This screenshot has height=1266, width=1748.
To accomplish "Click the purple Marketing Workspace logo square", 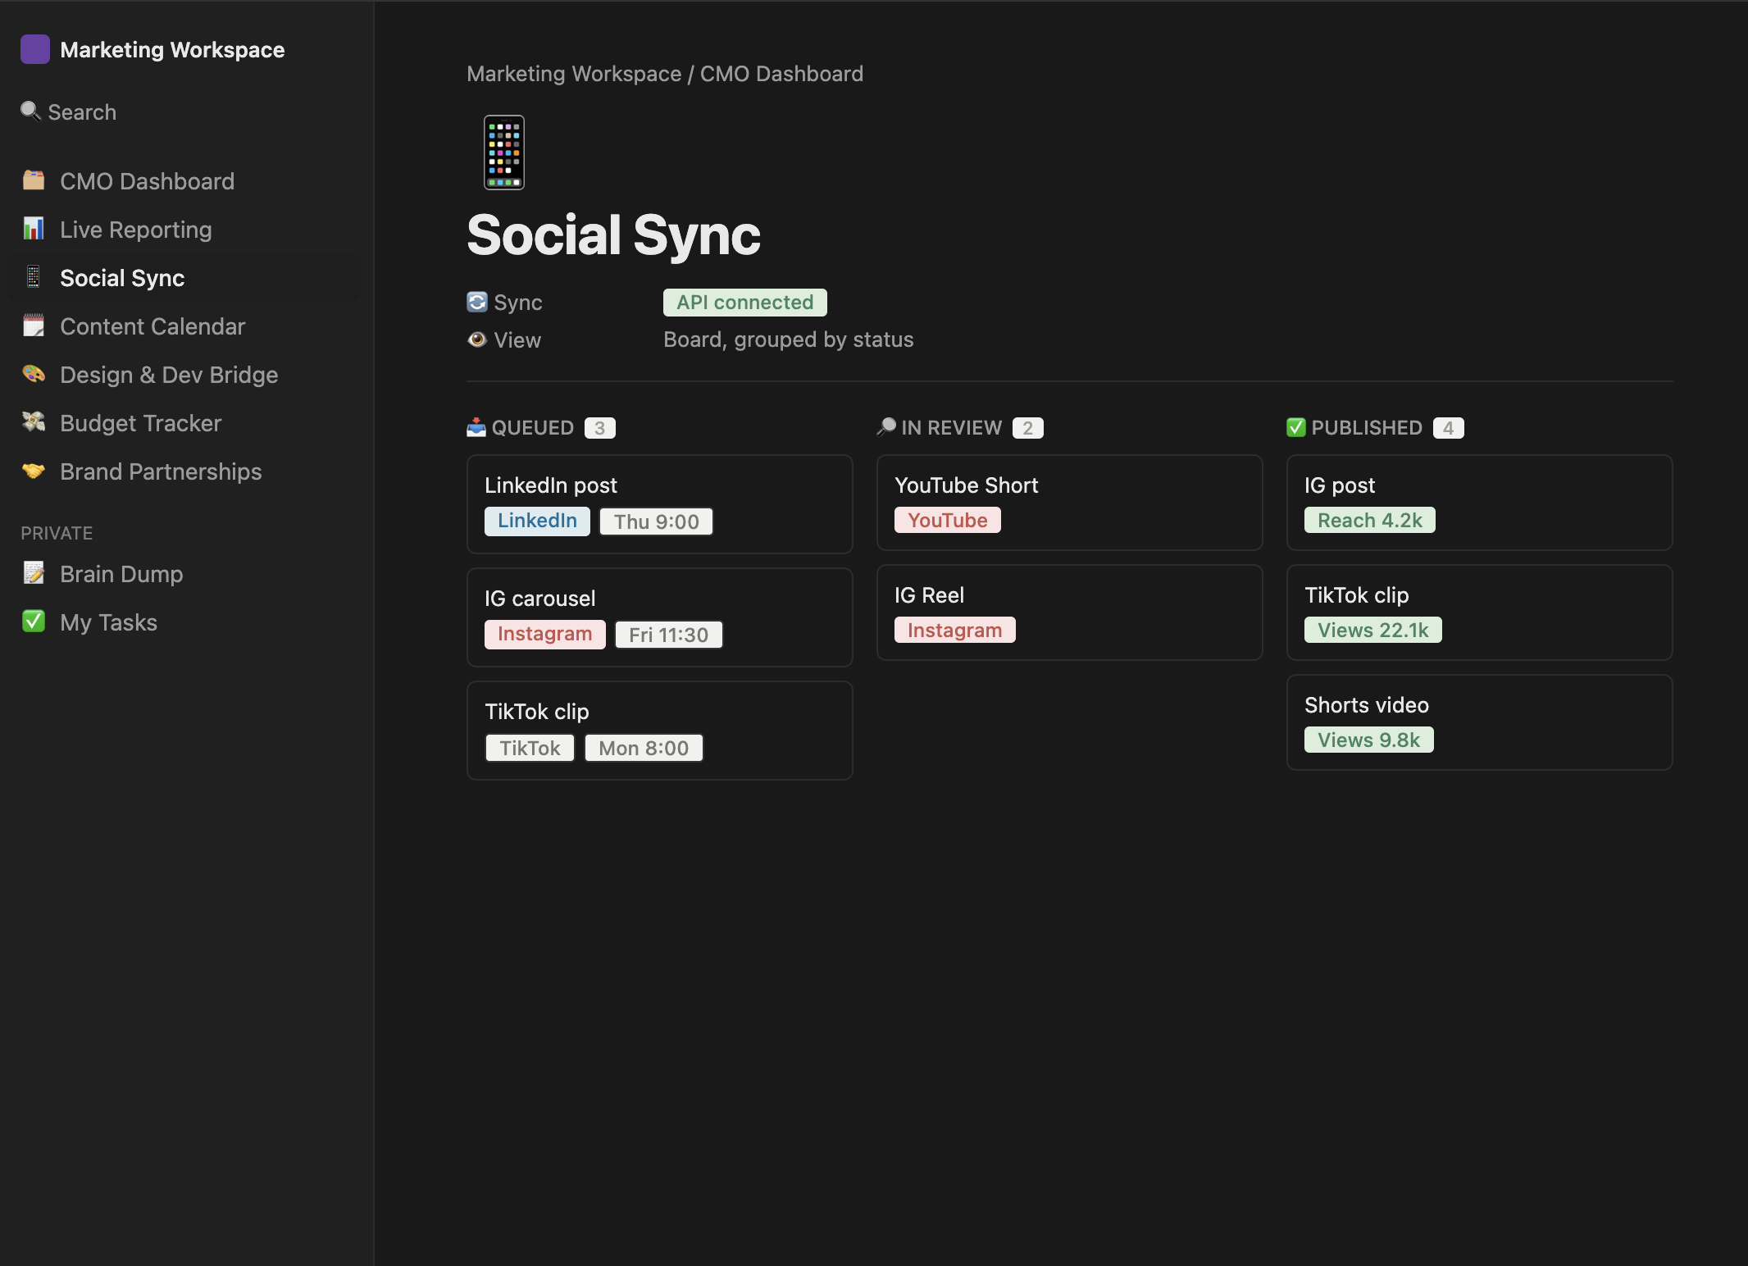I will pyautogui.click(x=35, y=49).
